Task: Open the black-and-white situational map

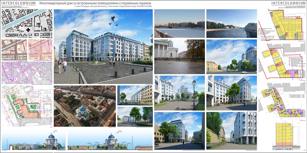Action: pos(27,24)
